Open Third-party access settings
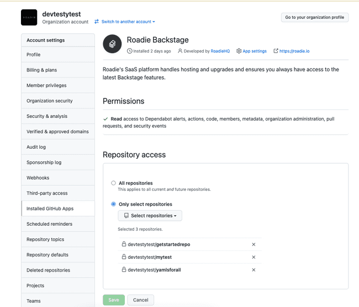The width and height of the screenshot is (359, 307). click(58, 193)
